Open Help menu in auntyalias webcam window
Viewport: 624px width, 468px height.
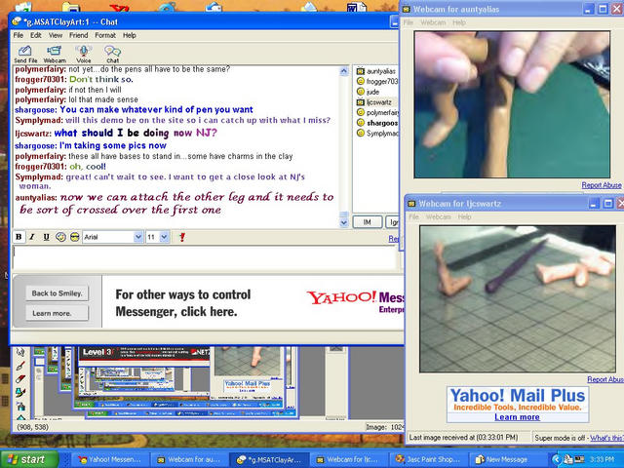pyautogui.click(x=459, y=22)
